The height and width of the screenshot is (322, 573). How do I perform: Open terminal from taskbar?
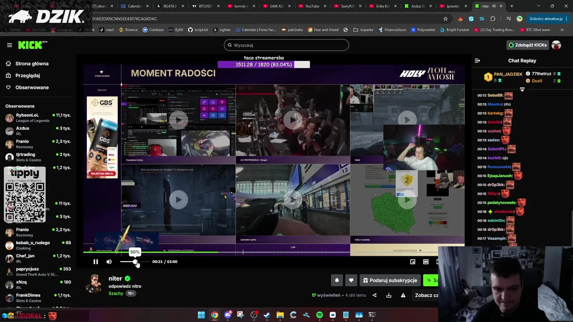[x=372, y=315]
